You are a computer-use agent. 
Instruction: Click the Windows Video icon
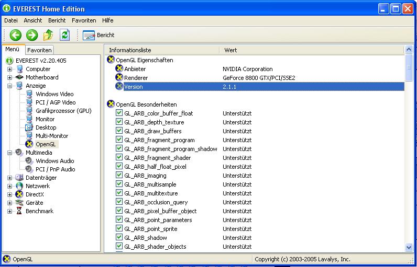coord(29,94)
